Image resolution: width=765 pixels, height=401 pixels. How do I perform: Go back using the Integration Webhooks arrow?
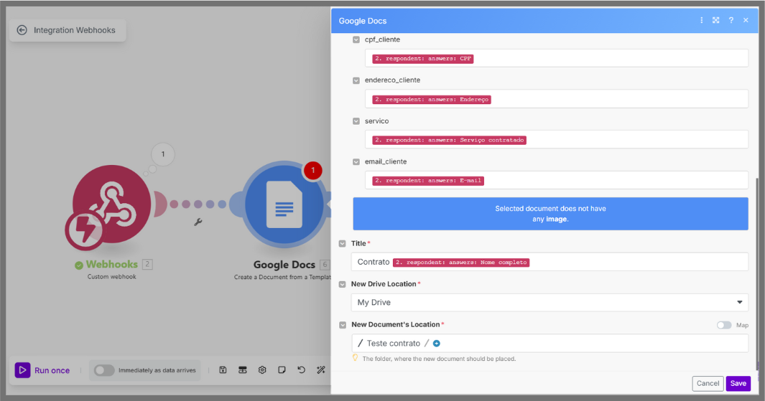point(22,30)
